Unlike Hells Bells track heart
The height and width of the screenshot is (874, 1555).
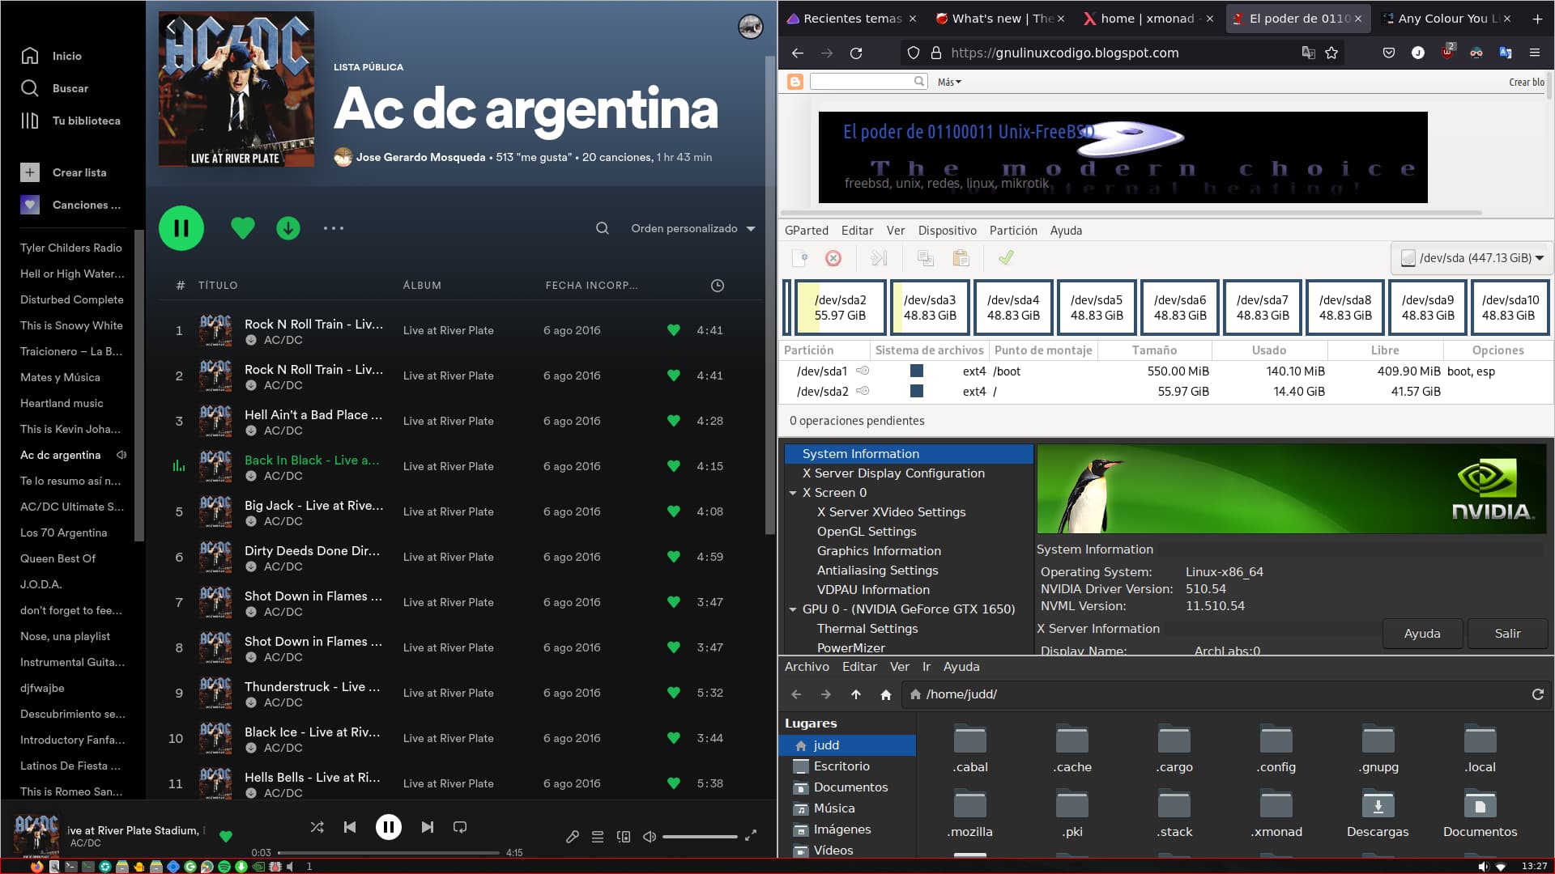[673, 783]
